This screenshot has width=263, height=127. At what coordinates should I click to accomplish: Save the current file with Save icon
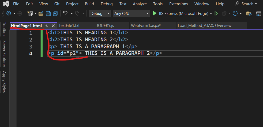click(x=48, y=14)
